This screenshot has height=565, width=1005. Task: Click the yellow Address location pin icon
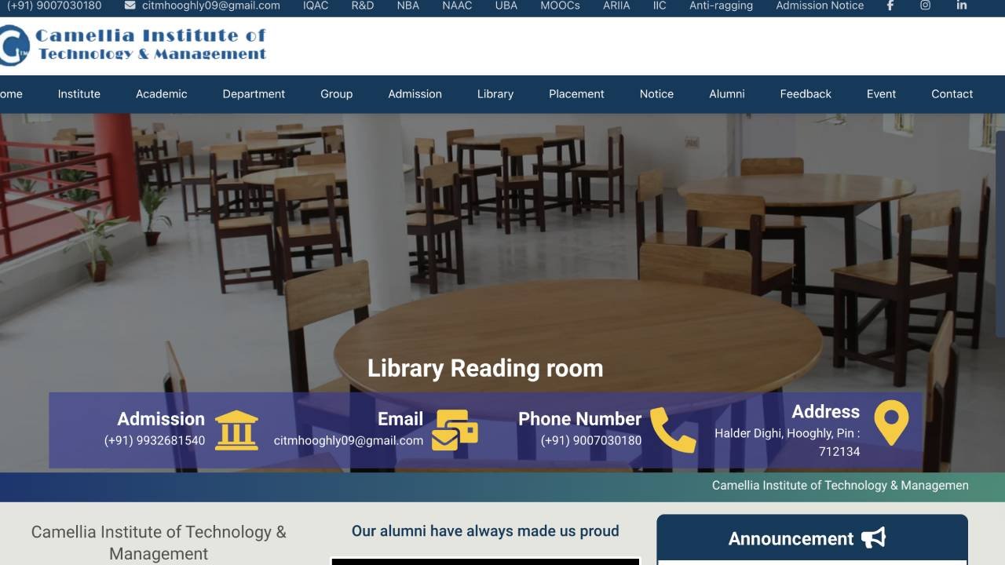[891, 423]
